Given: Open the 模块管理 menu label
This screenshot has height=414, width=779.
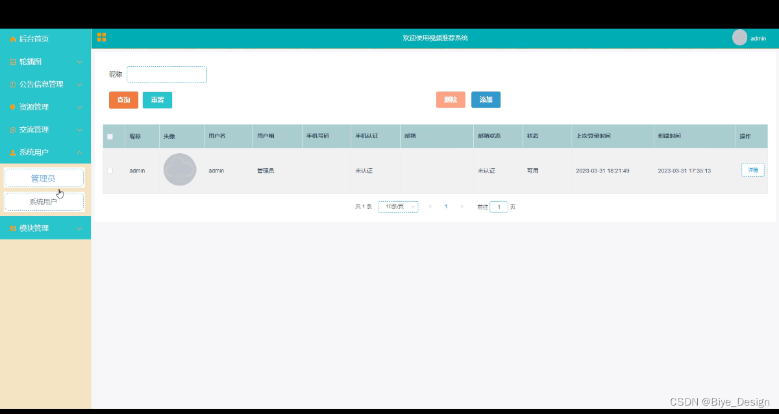Looking at the screenshot, I should click(34, 228).
